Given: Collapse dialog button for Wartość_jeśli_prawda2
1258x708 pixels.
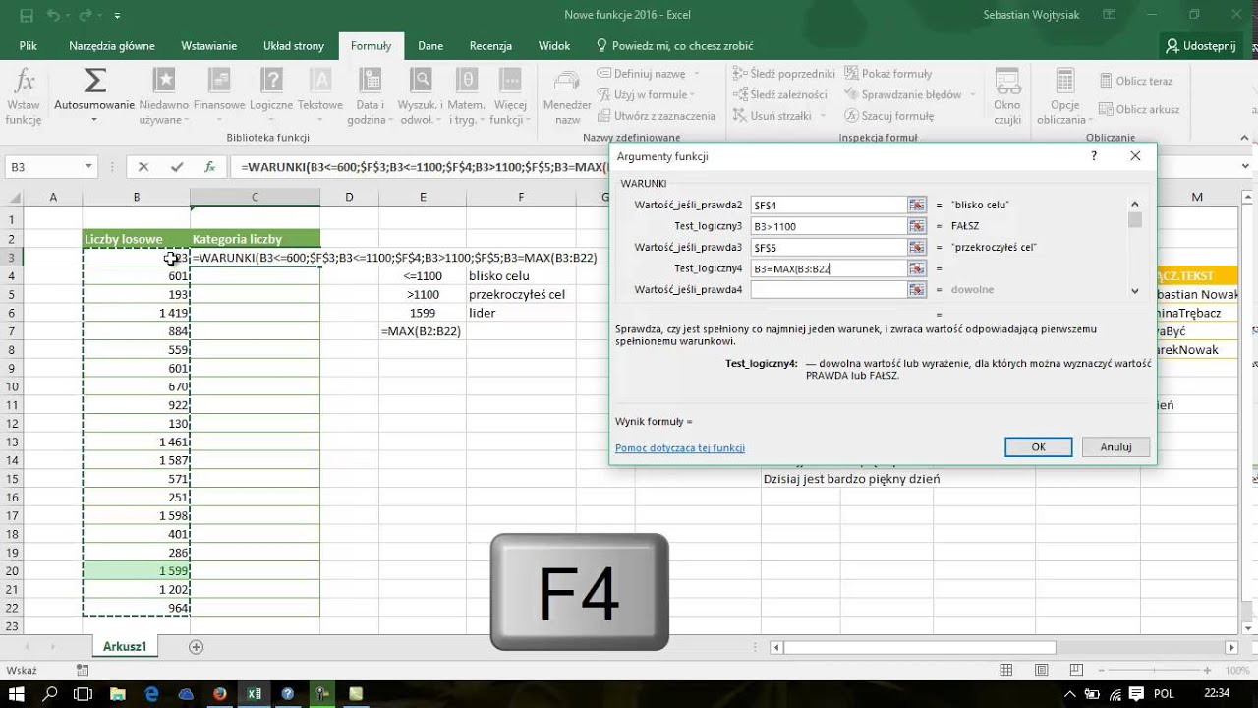Looking at the screenshot, I should [x=917, y=205].
